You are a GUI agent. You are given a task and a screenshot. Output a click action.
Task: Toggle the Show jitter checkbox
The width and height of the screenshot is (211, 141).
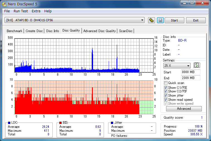coord(166,95)
